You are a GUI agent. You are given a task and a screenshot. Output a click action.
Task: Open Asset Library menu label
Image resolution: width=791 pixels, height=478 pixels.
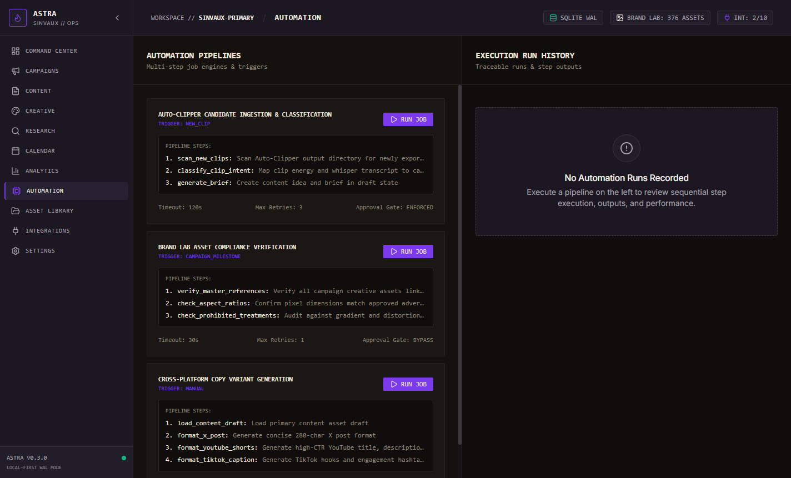[x=49, y=211]
